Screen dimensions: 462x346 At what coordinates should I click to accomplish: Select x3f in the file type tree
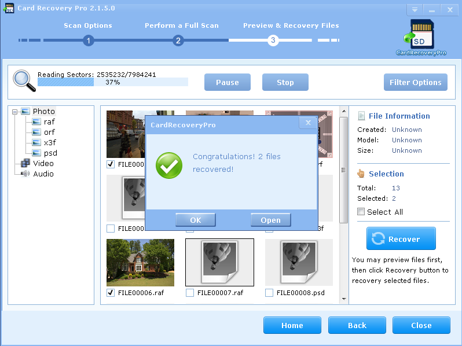click(50, 142)
